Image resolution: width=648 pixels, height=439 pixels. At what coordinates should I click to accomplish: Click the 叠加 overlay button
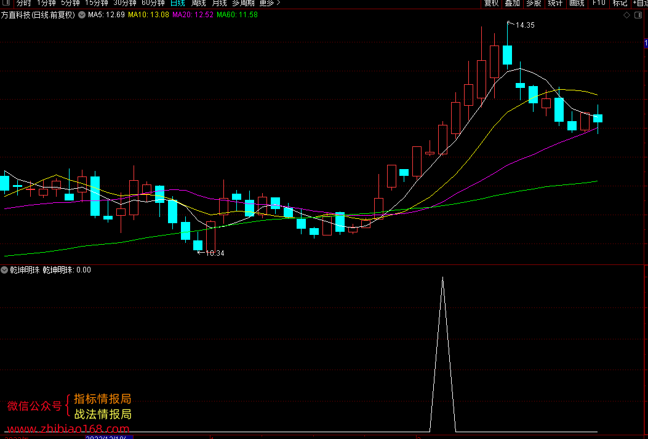click(513, 3)
